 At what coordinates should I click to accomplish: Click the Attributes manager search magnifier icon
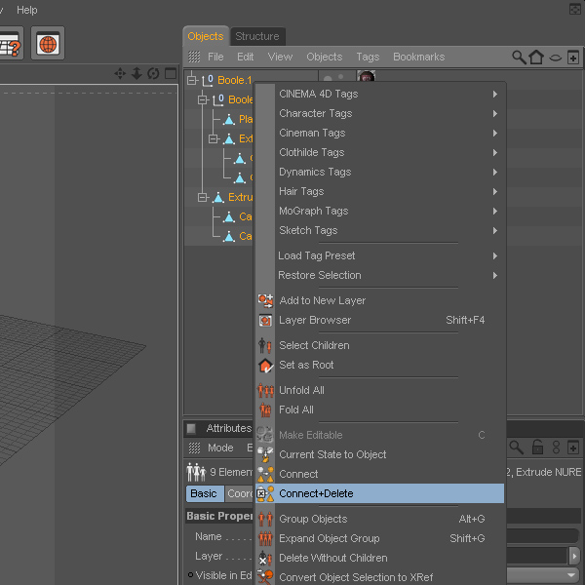coord(517,447)
